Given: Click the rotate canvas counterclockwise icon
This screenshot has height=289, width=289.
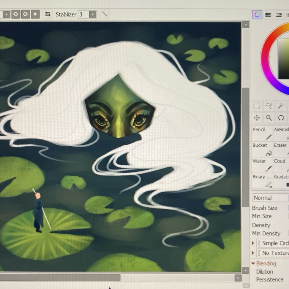Looking at the screenshot, I should coord(16,14).
